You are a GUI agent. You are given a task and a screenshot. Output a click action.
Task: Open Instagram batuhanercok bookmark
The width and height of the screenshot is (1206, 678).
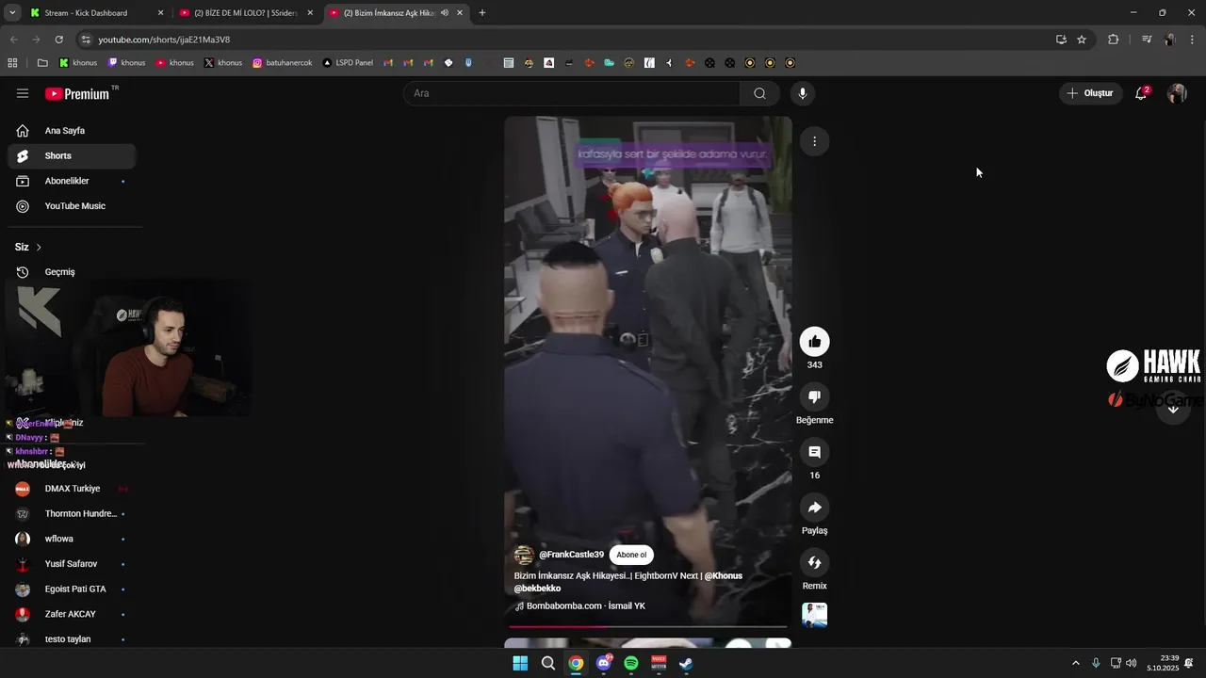pos(283,63)
